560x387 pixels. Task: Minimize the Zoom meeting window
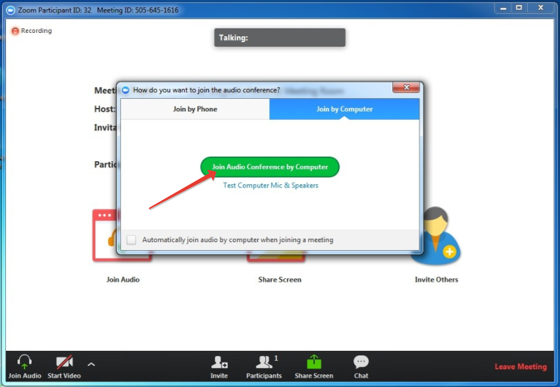[503, 8]
